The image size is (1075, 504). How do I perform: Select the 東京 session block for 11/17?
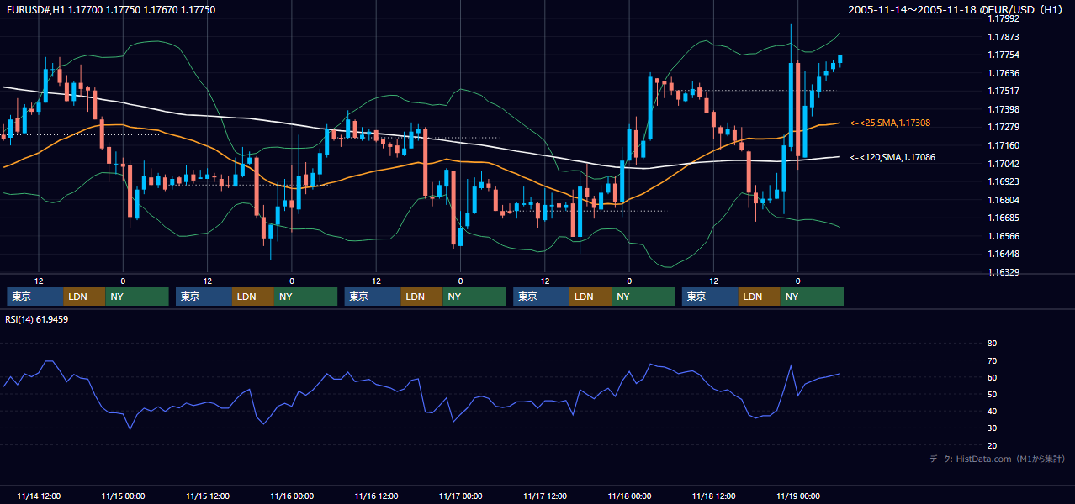click(x=542, y=297)
